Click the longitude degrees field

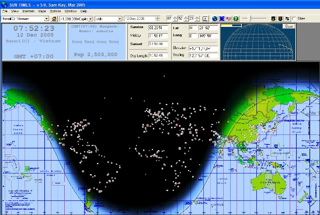coord(208,36)
